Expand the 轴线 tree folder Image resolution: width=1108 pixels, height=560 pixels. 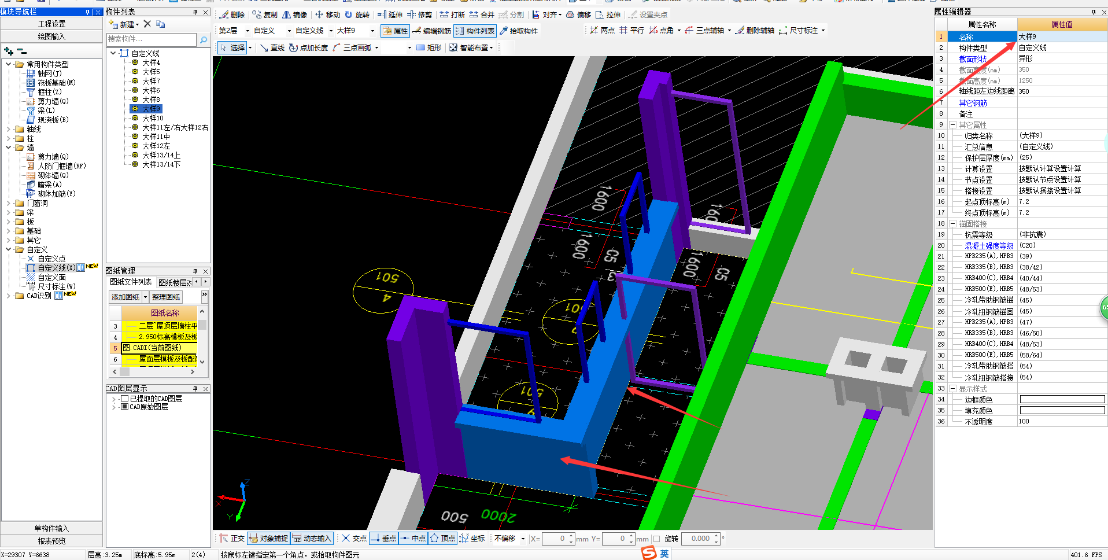(x=8, y=129)
